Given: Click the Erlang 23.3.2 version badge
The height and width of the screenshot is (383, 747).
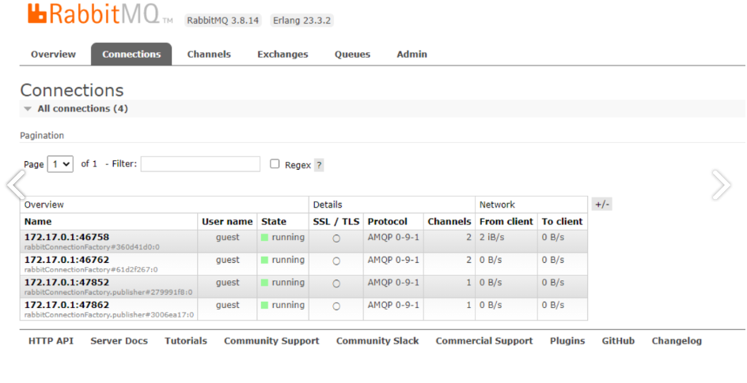Looking at the screenshot, I should [301, 21].
